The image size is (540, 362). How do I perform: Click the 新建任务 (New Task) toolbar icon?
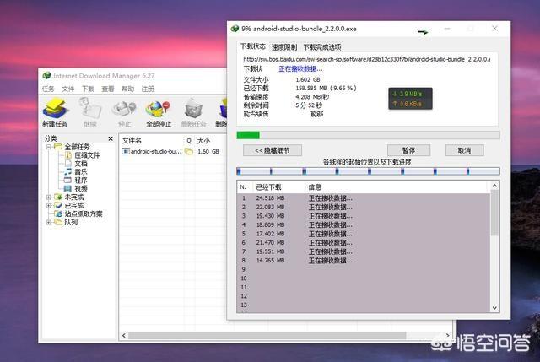pos(55,111)
